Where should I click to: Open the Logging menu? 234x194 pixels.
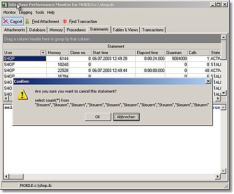click(x=25, y=12)
